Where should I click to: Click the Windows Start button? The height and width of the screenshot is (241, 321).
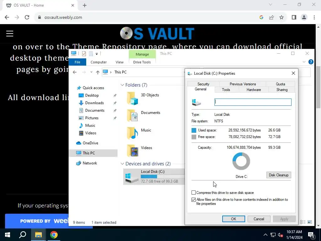tap(8, 235)
